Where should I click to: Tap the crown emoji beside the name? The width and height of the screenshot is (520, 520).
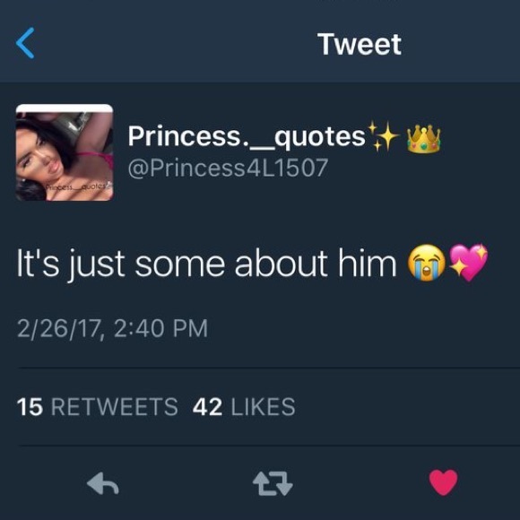tap(424, 139)
